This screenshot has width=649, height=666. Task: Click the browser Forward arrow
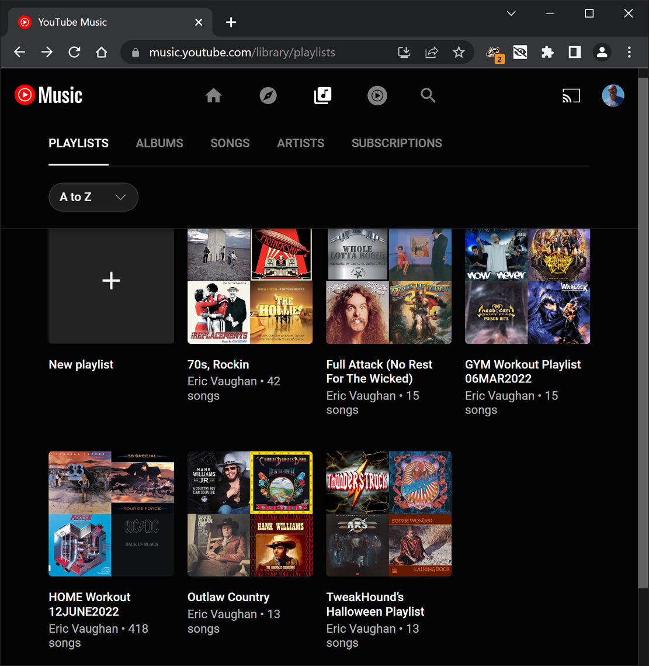(47, 52)
